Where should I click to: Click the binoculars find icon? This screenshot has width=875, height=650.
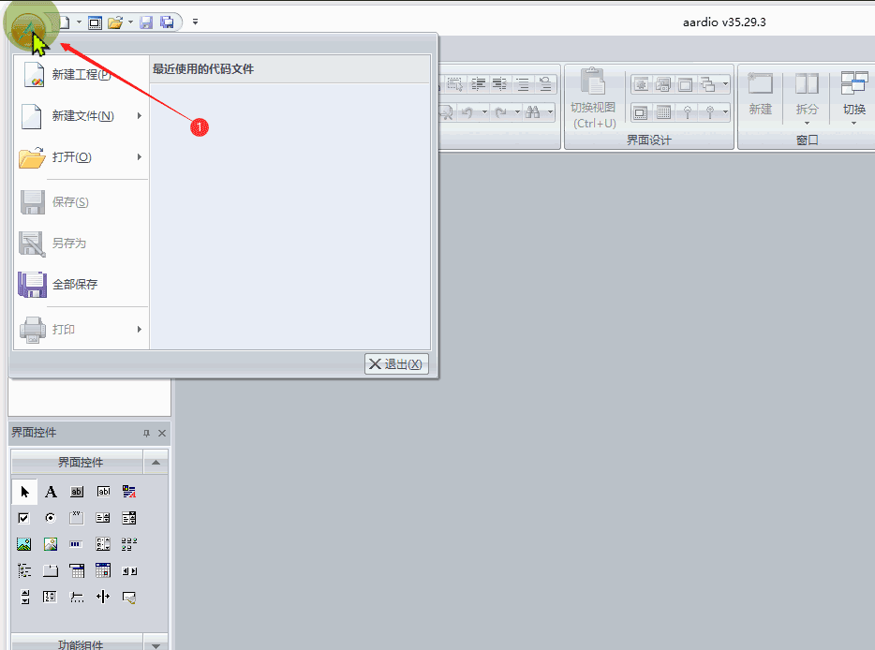pos(533,112)
